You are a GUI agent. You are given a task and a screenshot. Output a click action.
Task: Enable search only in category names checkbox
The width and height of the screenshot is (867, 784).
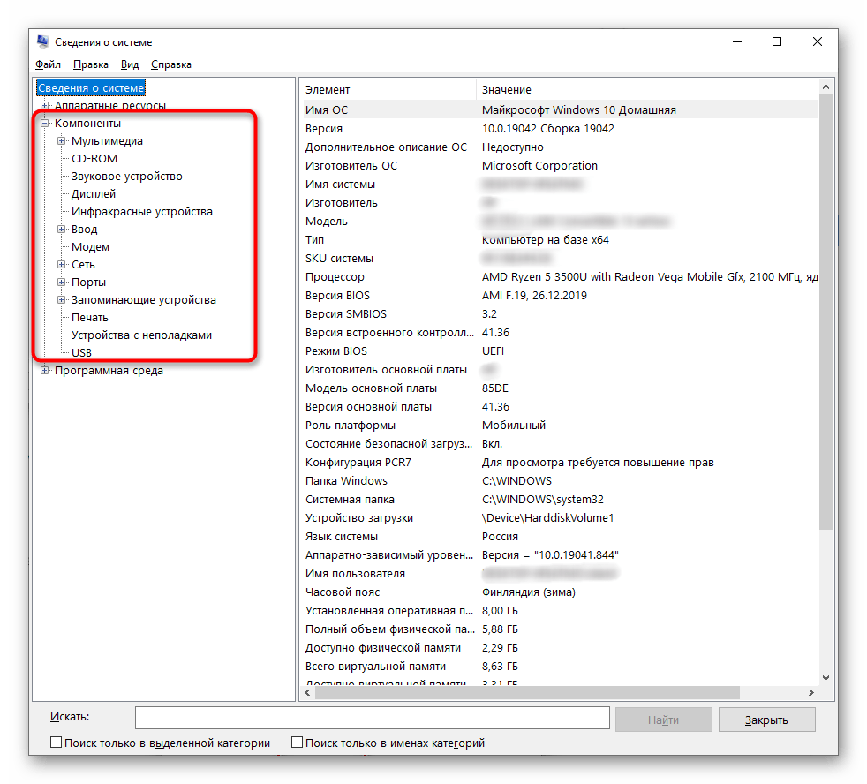(298, 743)
